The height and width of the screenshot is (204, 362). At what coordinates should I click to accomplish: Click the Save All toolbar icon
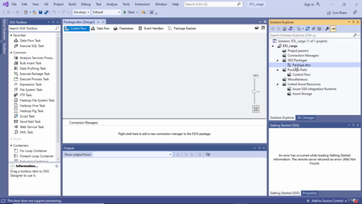[46, 12]
